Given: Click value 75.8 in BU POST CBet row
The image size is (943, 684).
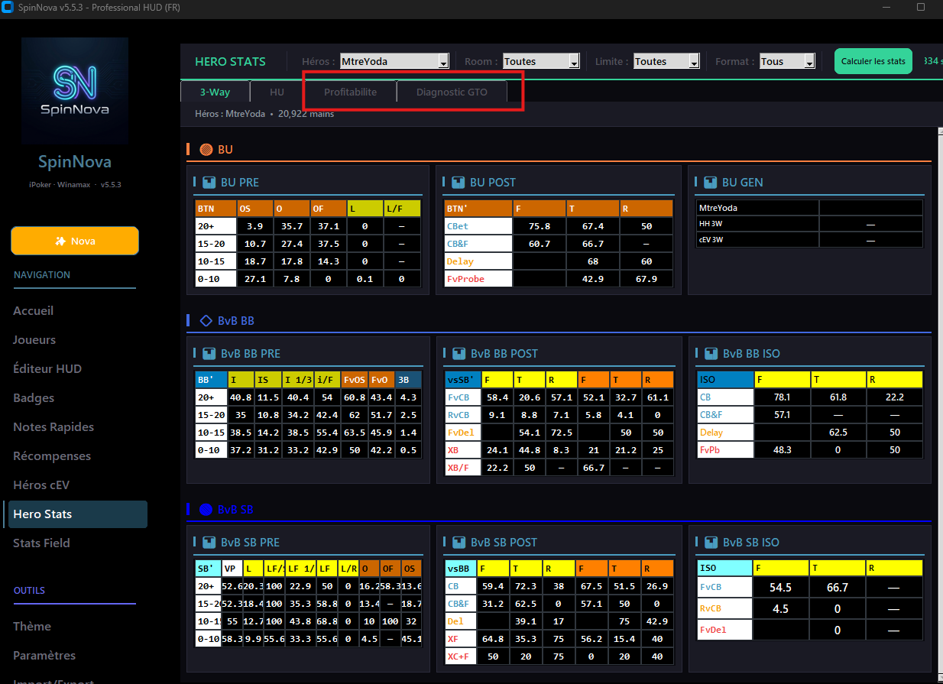Looking at the screenshot, I should 540,226.
